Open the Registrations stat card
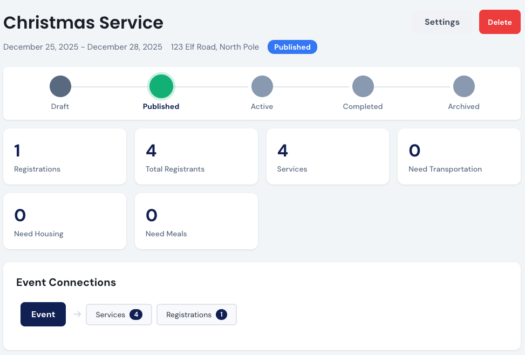Screen dimensions: 525x355 [x=65, y=156]
